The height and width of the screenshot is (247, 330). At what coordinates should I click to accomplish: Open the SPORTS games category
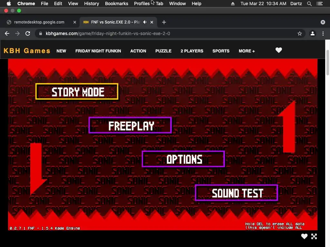tap(221, 51)
